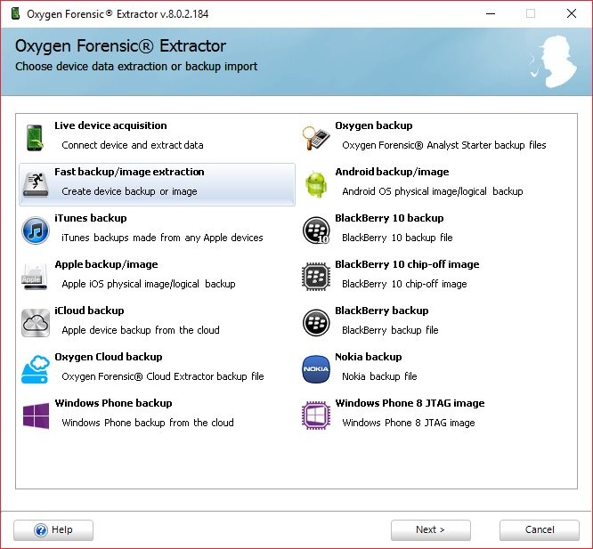Choose the iCloud backup cloud icon
Screen dimensions: 593x549
click(x=36, y=323)
